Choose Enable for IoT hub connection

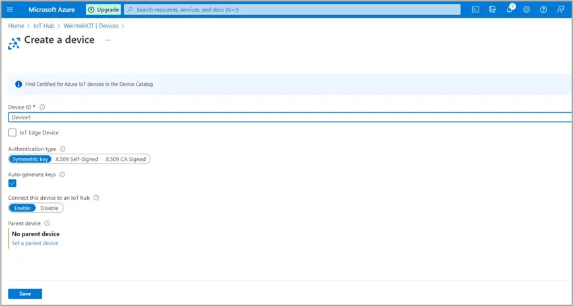[x=22, y=208]
